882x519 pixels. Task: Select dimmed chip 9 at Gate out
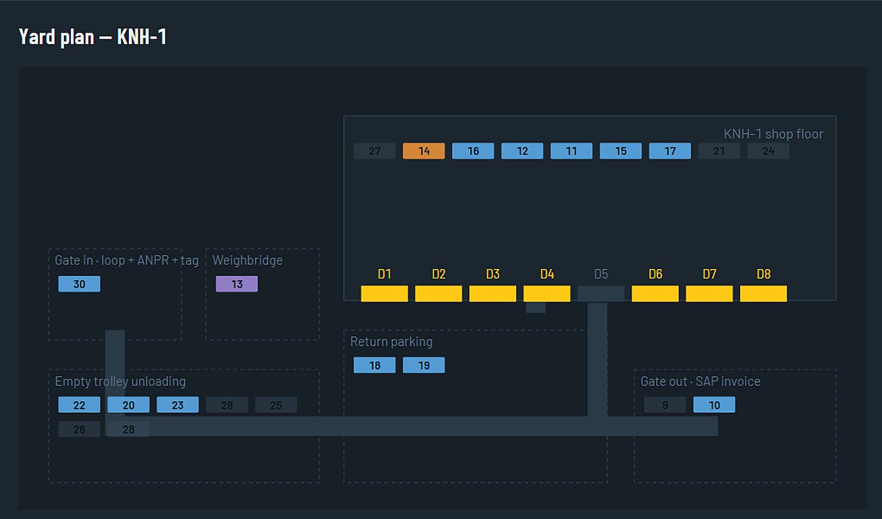pyautogui.click(x=665, y=405)
